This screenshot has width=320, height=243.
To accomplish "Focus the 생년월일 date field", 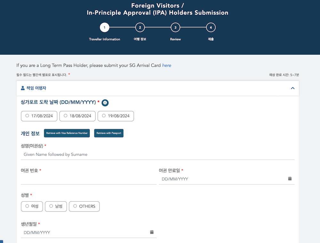I will tap(89, 232).
